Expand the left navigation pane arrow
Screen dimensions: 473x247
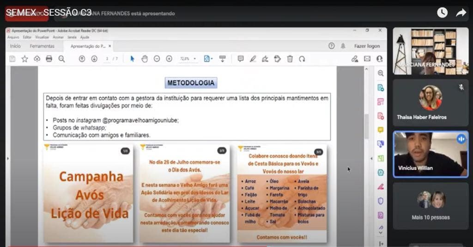click(x=8, y=159)
